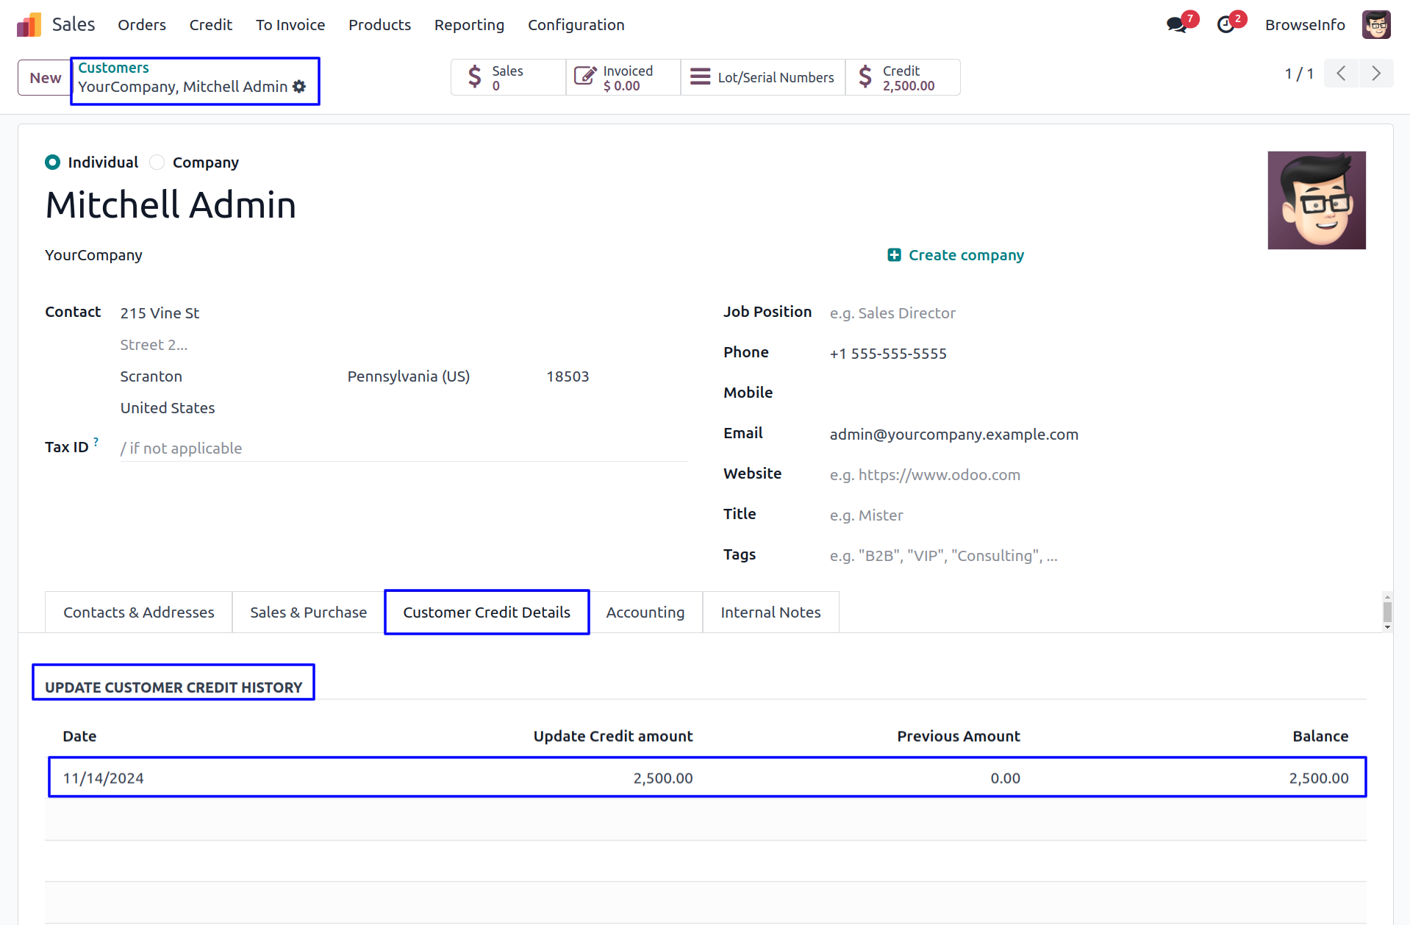Open the Lot/Serial Numbers stat button
The image size is (1410, 925).
[762, 77]
